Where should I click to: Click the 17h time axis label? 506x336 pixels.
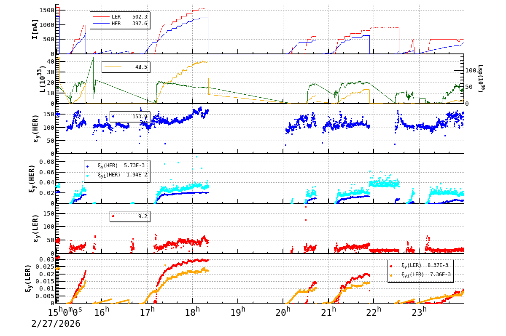coord(148,312)
